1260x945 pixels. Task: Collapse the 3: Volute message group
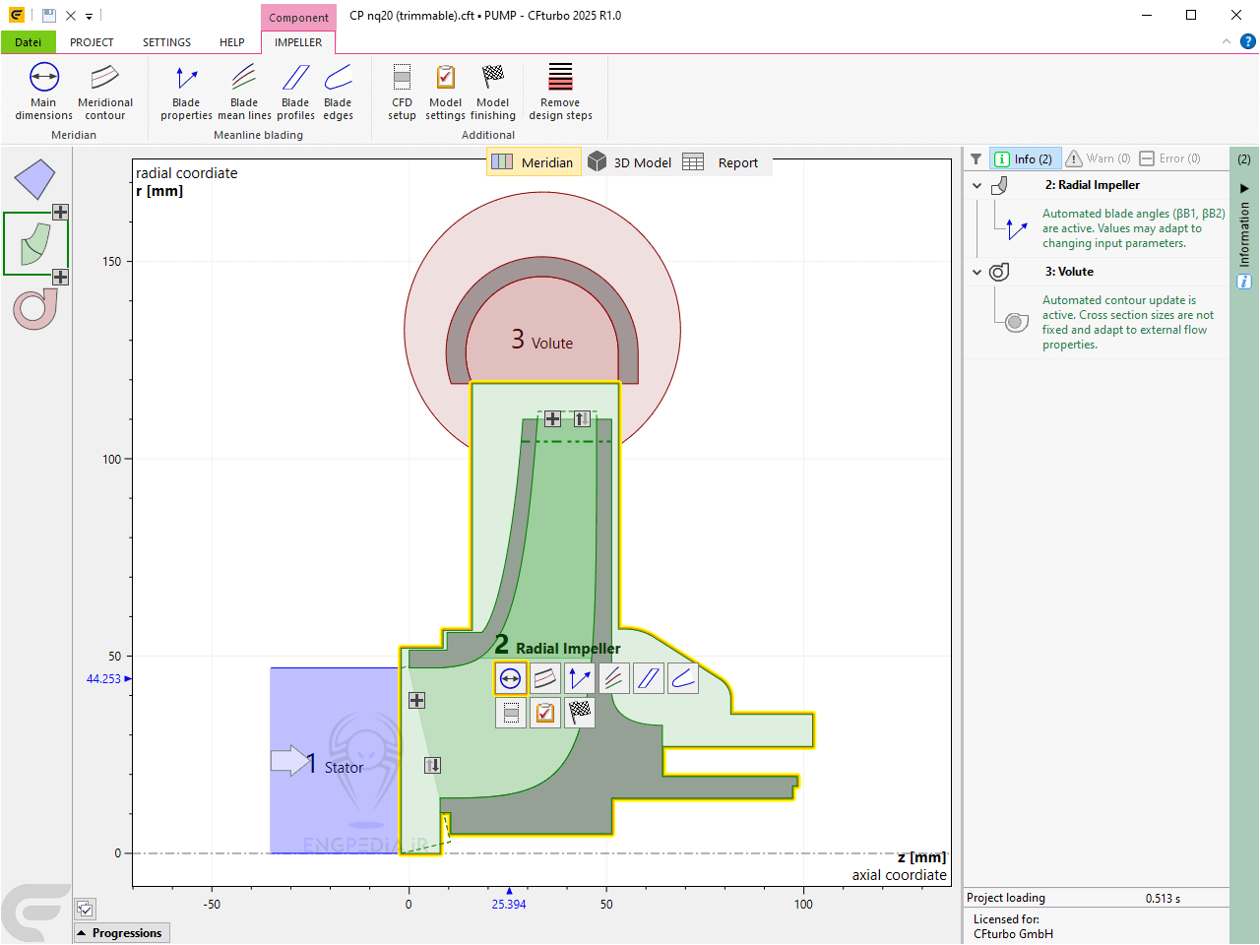pyautogui.click(x=976, y=272)
